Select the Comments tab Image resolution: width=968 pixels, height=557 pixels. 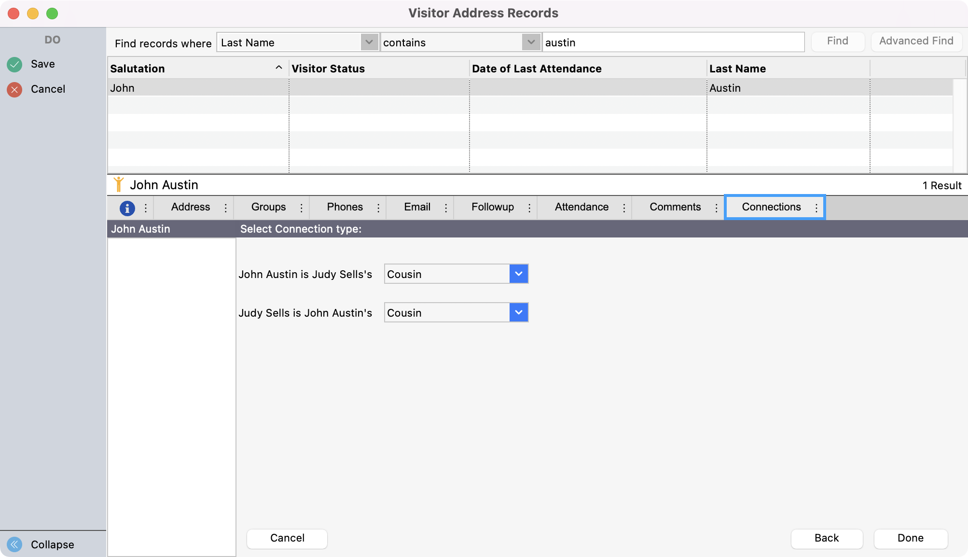(675, 207)
